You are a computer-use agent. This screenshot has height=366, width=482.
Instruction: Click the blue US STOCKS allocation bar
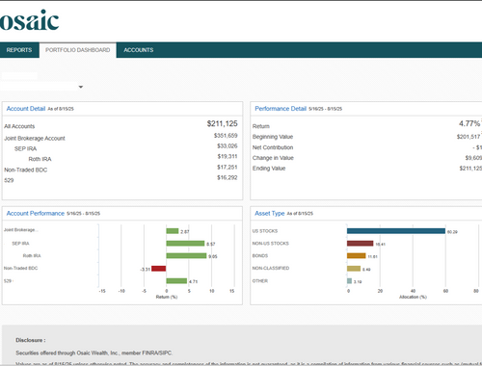tap(396, 231)
